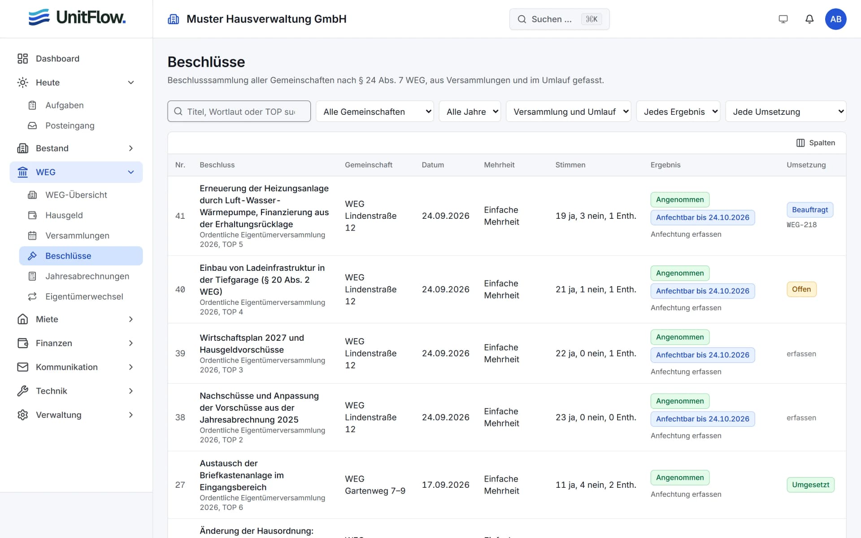The height and width of the screenshot is (538, 861).
Task: Click erfassen in Umsetzung for Beschluss 38
Action: (801, 418)
